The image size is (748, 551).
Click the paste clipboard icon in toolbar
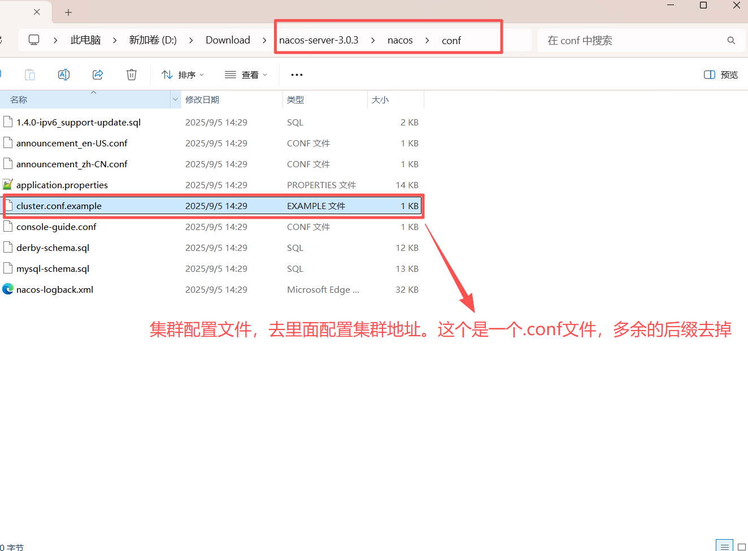click(30, 75)
